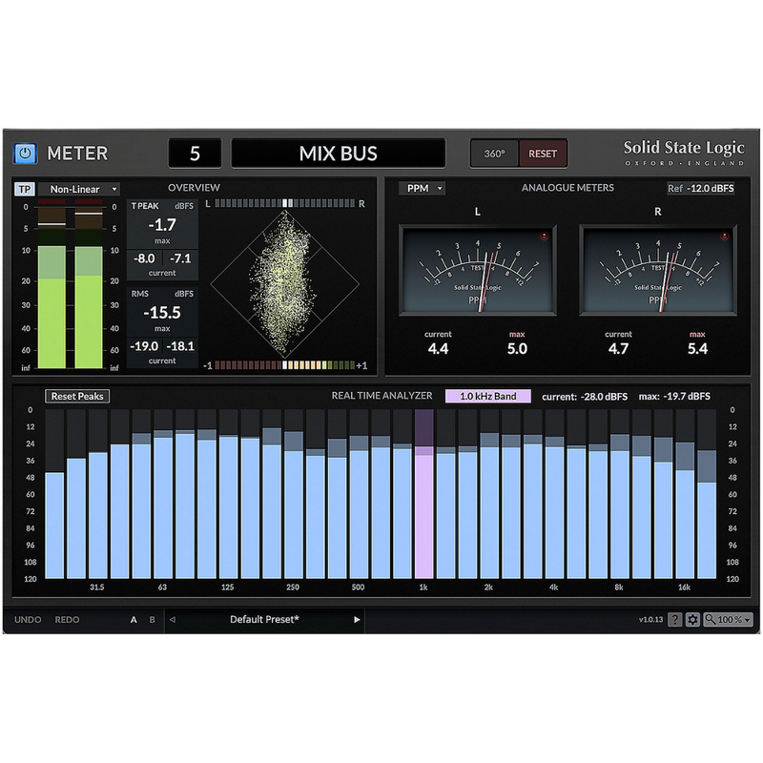This screenshot has height=763, width=763.
Task: Switch to preset slot B
Action: (x=152, y=620)
